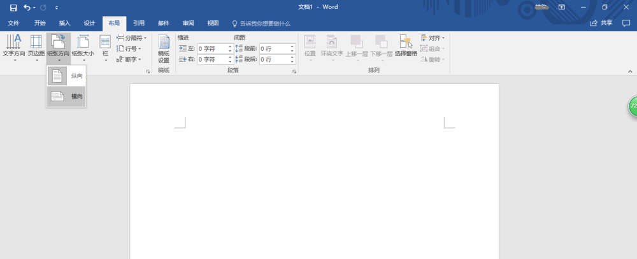Click the left indent 左 icon
Screen dimensions: 637x259
183,49
